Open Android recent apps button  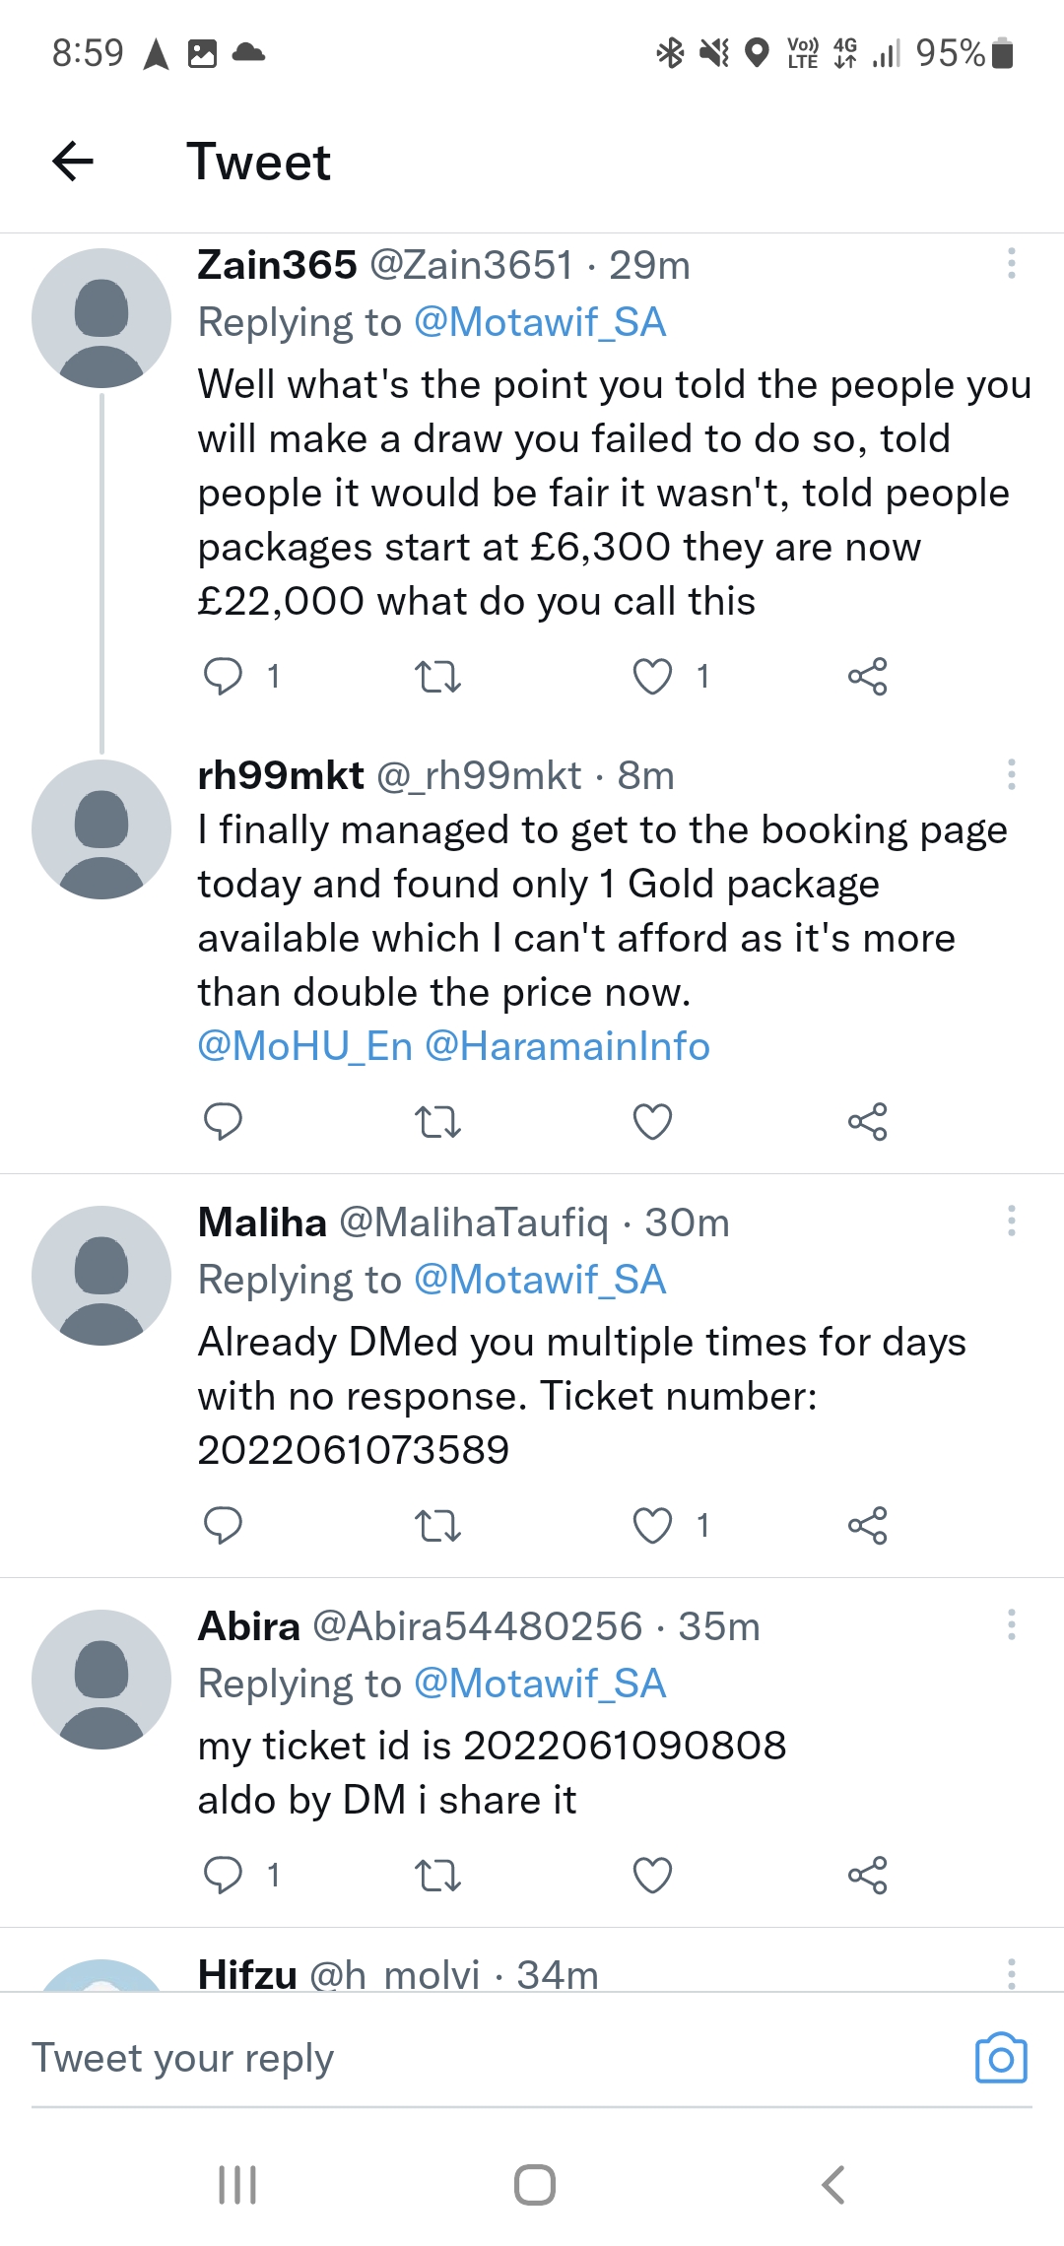pyautogui.click(x=237, y=2185)
